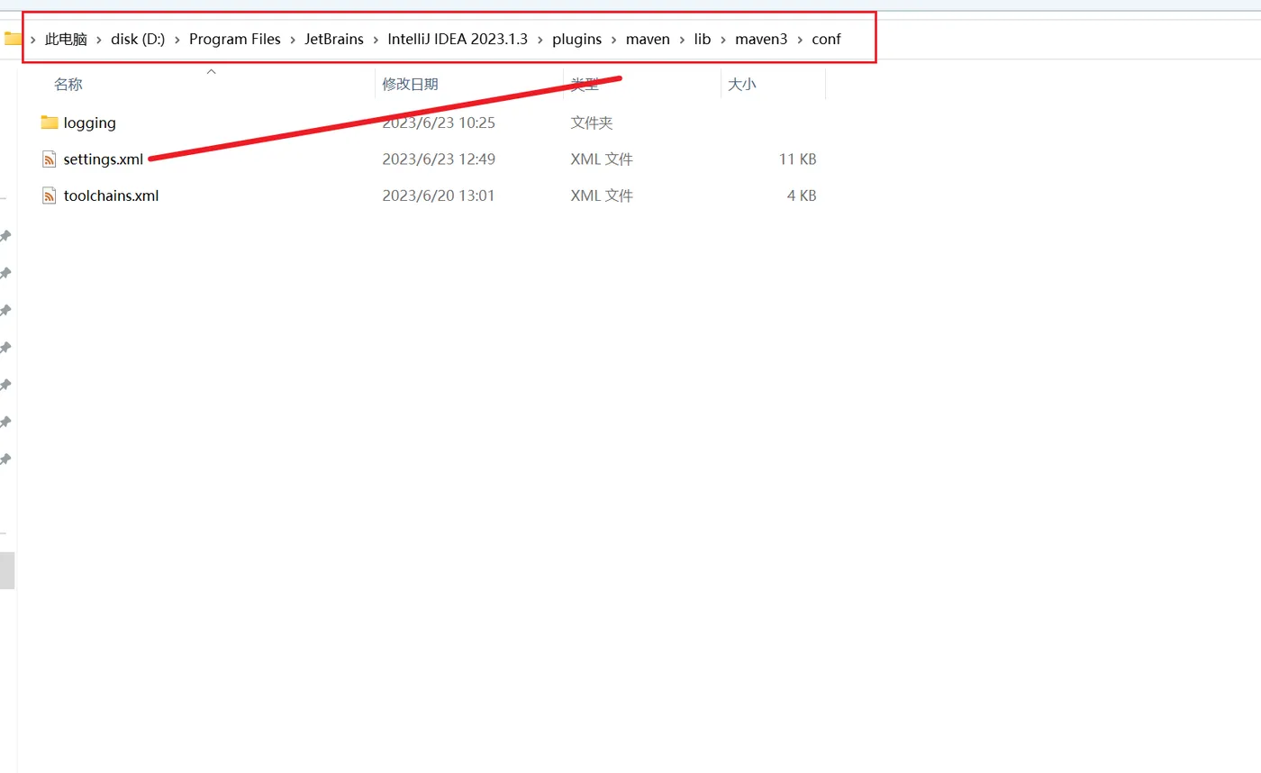Screen dimensions: 1261x773
Task: Expand the chevron after maven3
Action: (800, 40)
